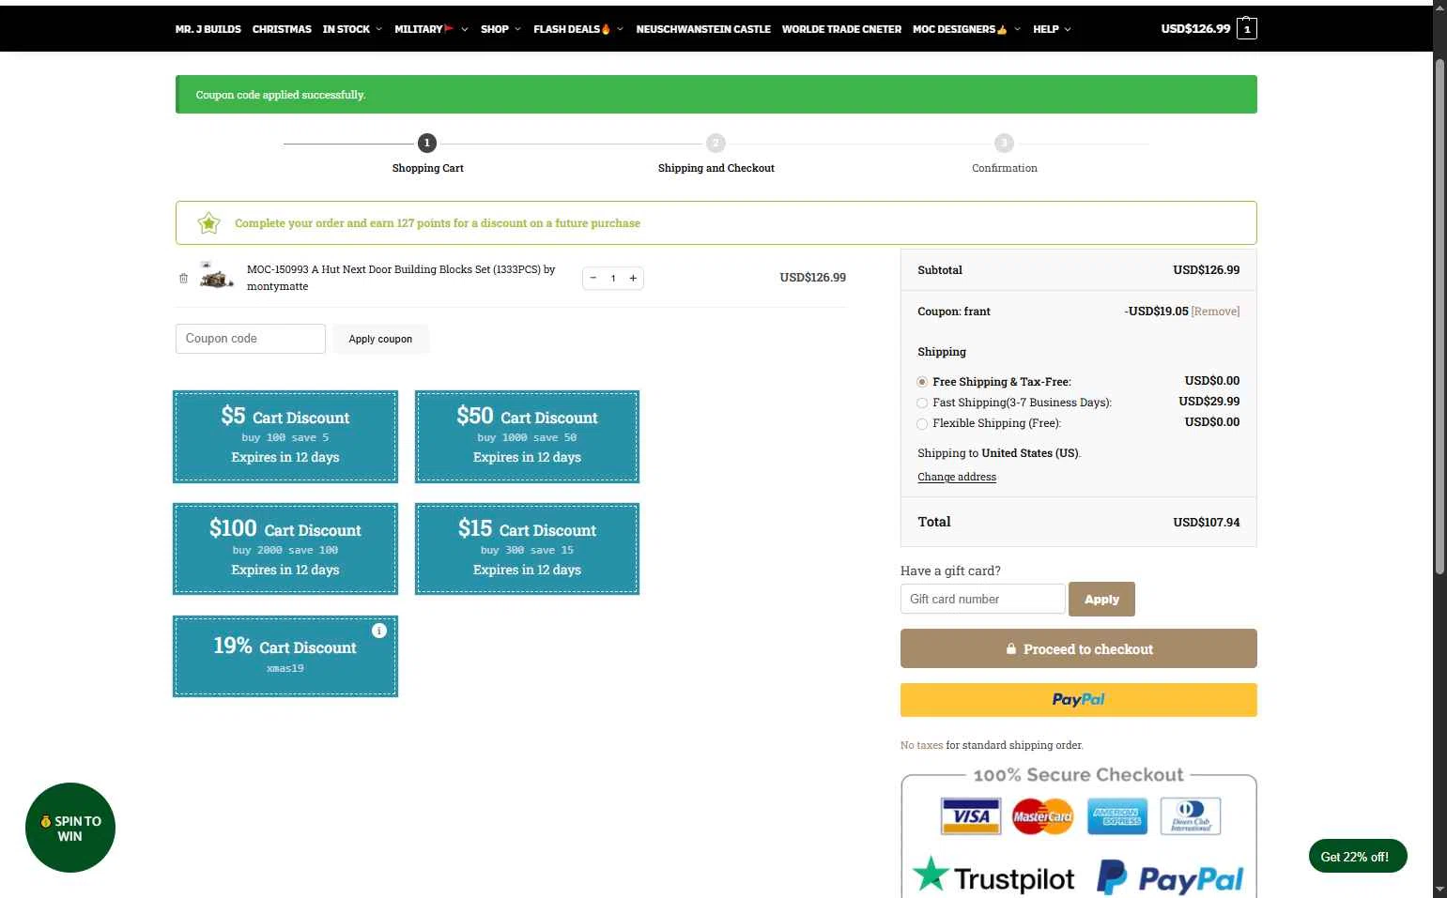Click the Coupon code input field
The width and height of the screenshot is (1447, 898).
pyautogui.click(x=251, y=339)
